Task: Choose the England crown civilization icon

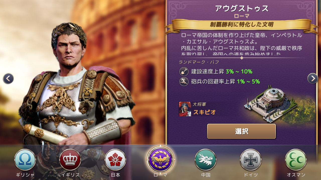Action: point(70,160)
